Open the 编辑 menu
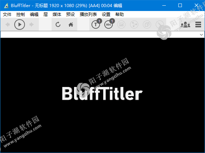Screen dimensions: 205x153 pos(34,14)
